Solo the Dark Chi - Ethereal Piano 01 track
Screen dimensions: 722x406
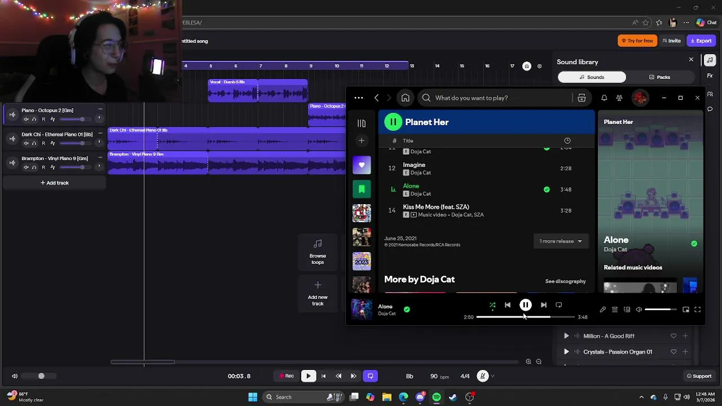[34, 143]
